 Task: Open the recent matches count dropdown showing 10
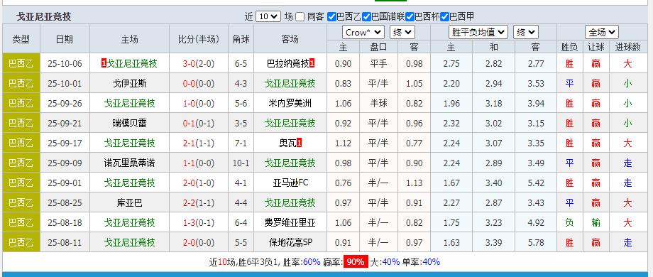[268, 16]
